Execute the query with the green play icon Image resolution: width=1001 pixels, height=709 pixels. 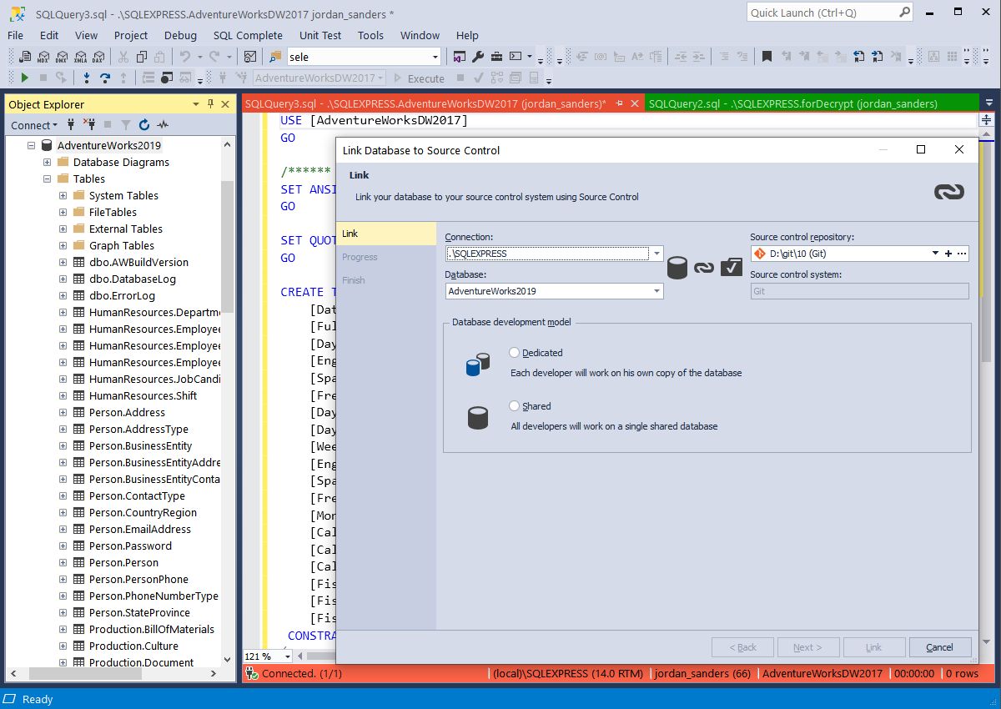24,77
